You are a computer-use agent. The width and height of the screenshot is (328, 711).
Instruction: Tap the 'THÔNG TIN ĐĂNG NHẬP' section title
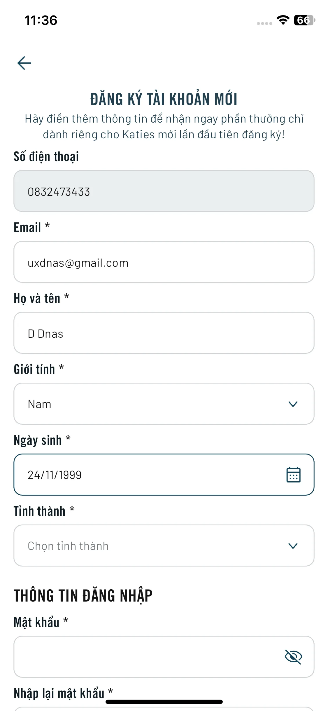point(83,596)
